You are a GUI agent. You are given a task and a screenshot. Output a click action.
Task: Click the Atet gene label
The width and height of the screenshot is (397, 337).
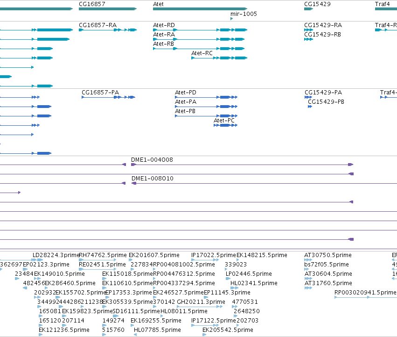158,4
